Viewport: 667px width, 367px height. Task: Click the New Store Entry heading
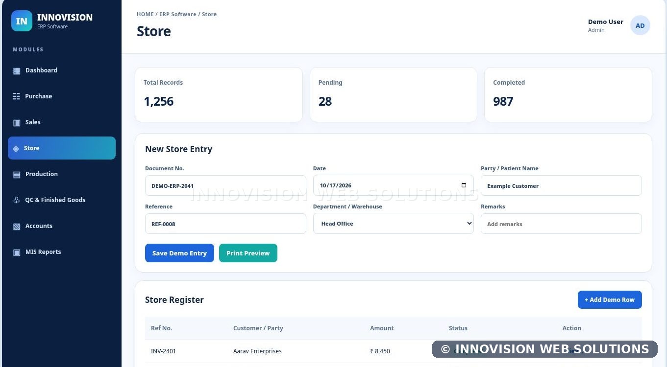(x=179, y=149)
